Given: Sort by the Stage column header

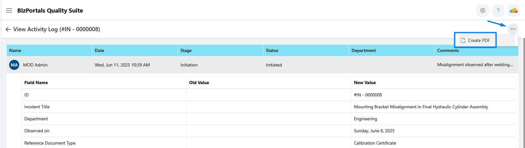Looking at the screenshot, I should (220, 50).
